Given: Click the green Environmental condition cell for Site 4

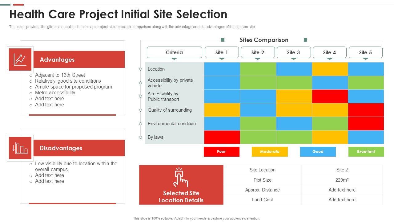Looking at the screenshot, I should tap(330, 123).
